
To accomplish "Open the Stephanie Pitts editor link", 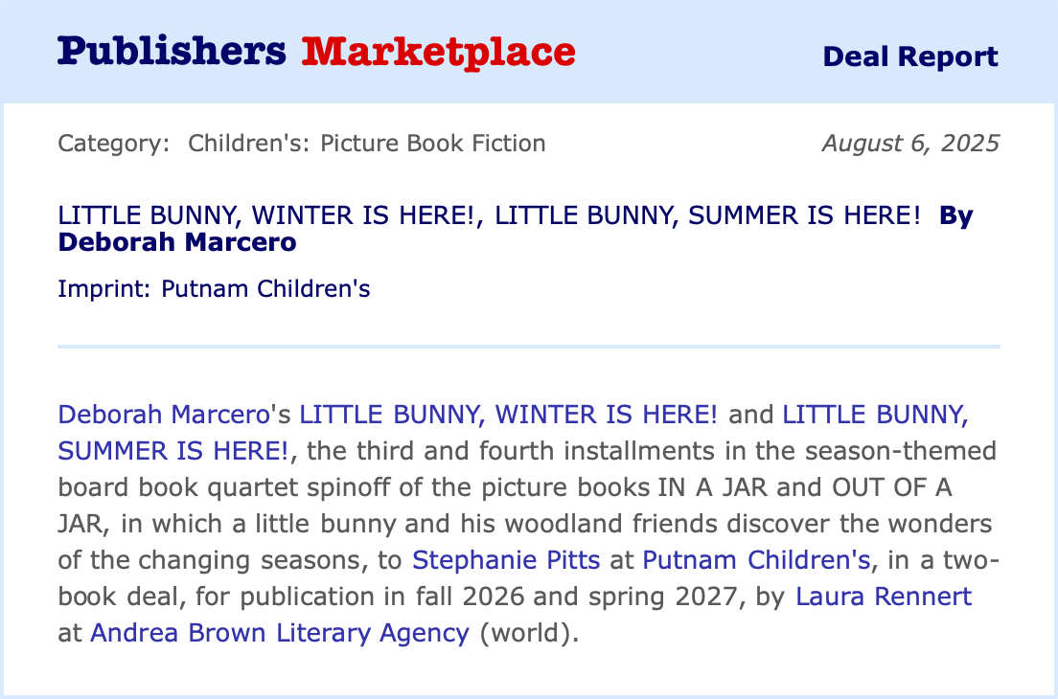I will 506,560.
